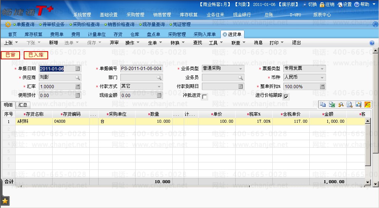Switch to the 汇总 tab
Screen dimensions: 379x208
(x=23, y=105)
